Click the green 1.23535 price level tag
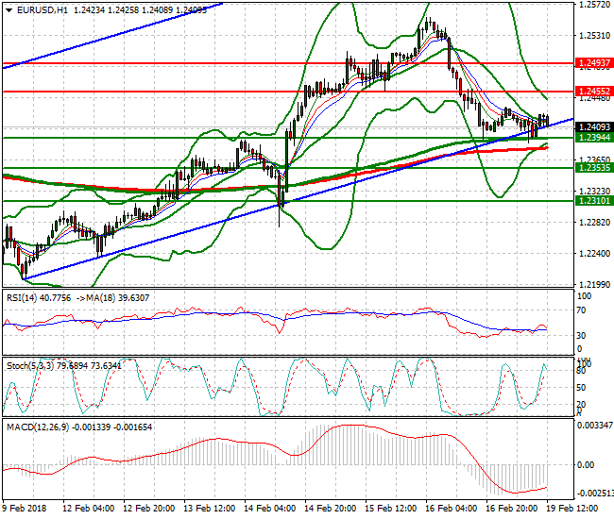The width and height of the screenshot is (614, 519). (x=594, y=168)
